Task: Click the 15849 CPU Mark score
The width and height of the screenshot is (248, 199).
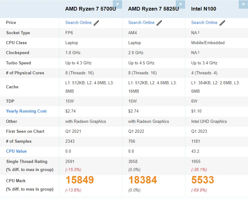Action: [x=79, y=180]
